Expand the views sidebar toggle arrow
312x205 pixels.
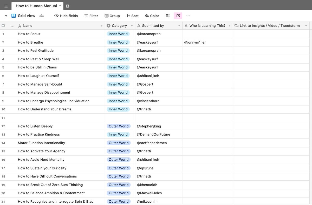[6, 16]
